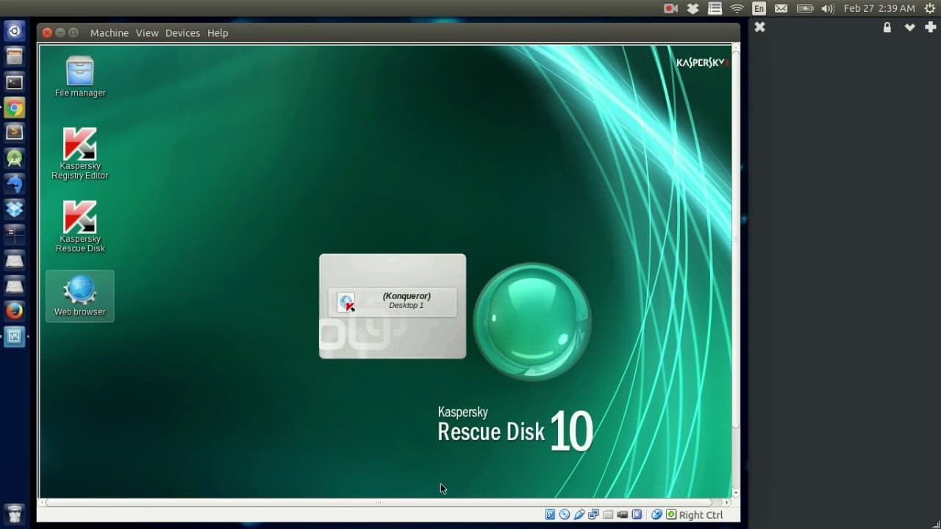Open the Wi-Fi network indicator menu
The width and height of the screenshot is (941, 529).
click(737, 8)
